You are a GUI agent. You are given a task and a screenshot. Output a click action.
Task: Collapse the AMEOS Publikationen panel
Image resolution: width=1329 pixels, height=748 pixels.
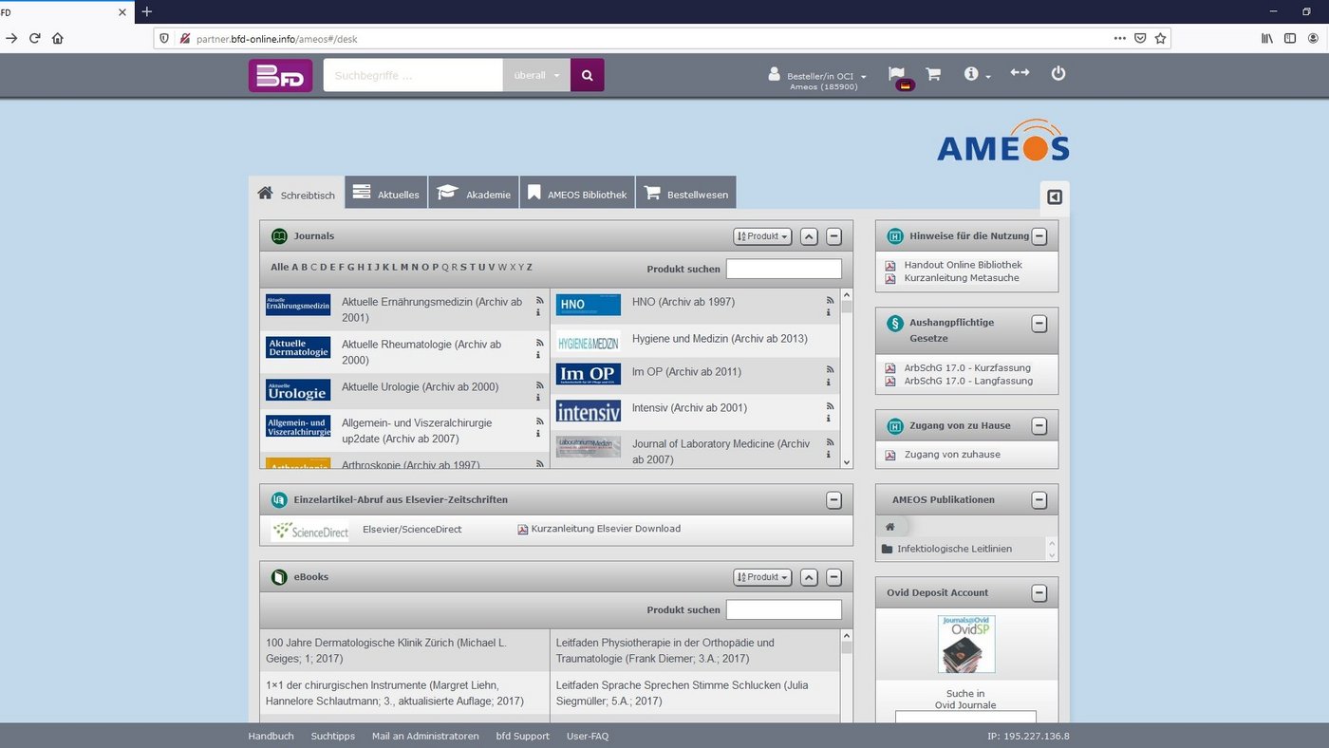click(1039, 500)
